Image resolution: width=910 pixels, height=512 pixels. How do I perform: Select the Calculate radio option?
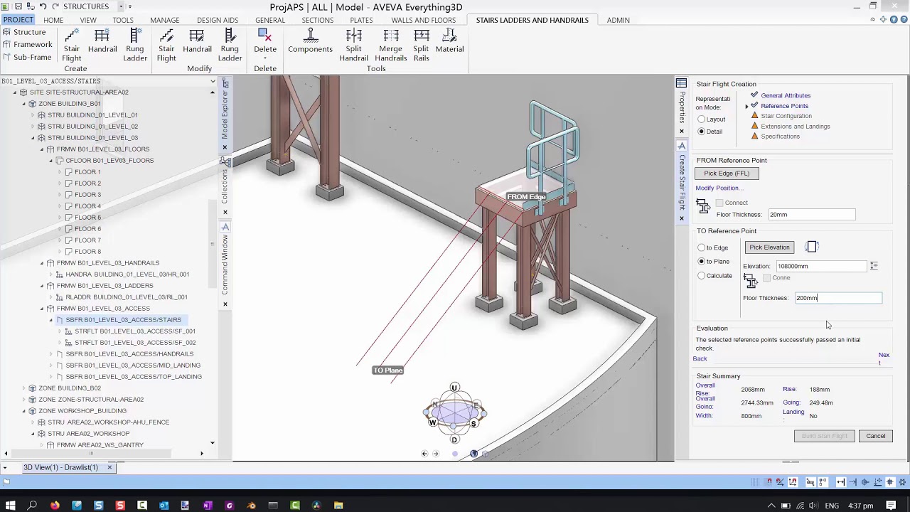pos(701,276)
